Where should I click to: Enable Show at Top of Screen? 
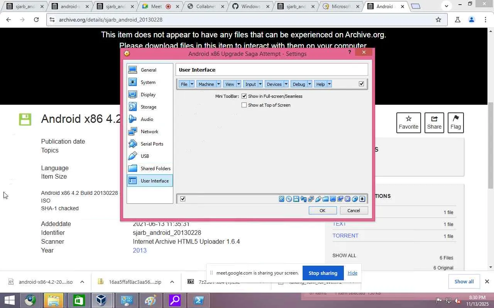244,105
